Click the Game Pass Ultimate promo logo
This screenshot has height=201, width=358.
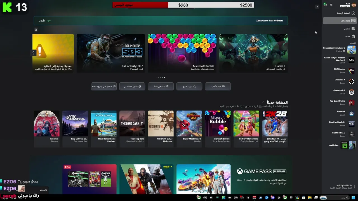click(262, 171)
